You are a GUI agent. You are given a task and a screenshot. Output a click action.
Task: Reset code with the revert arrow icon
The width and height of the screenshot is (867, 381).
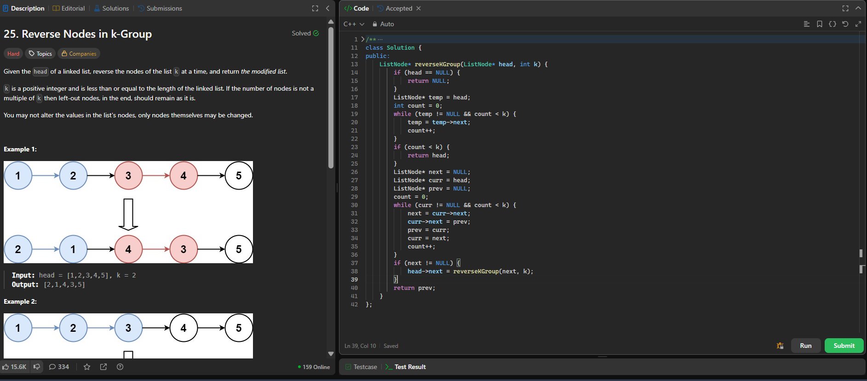(845, 24)
